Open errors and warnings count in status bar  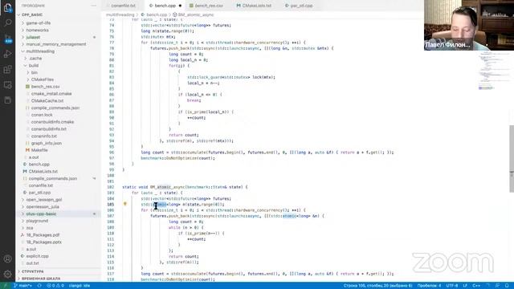click(55, 286)
